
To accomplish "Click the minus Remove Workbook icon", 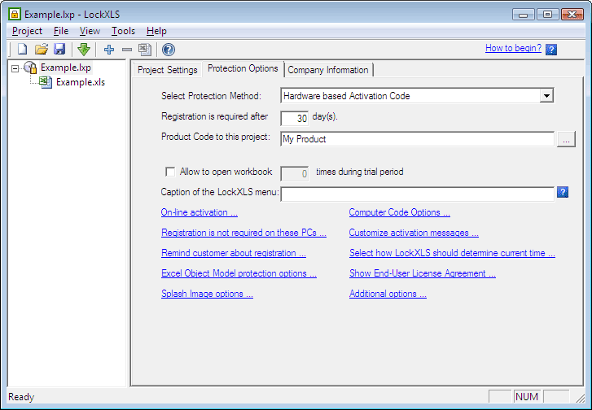I will (x=126, y=50).
